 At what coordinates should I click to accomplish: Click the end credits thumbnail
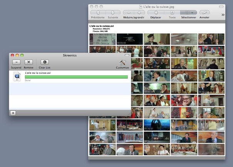[211, 150]
